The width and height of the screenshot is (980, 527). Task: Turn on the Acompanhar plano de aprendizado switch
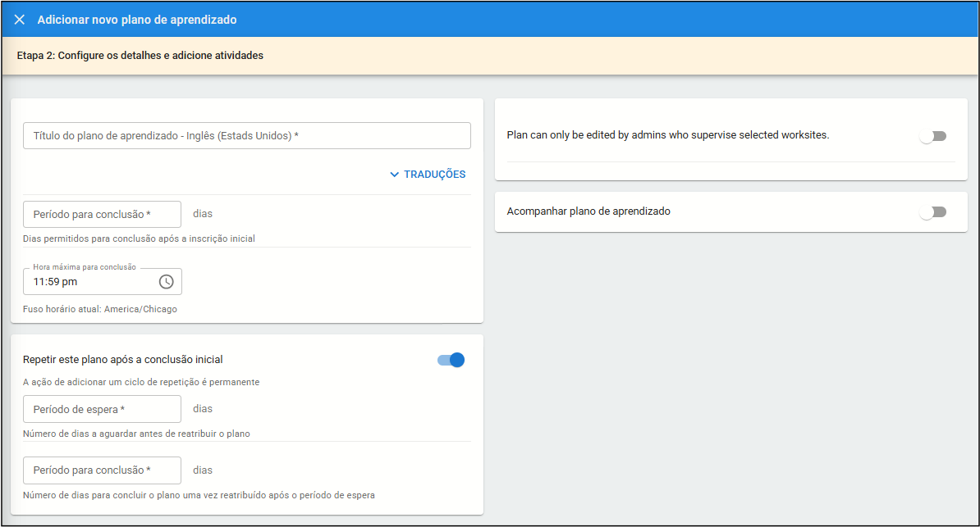tap(932, 212)
